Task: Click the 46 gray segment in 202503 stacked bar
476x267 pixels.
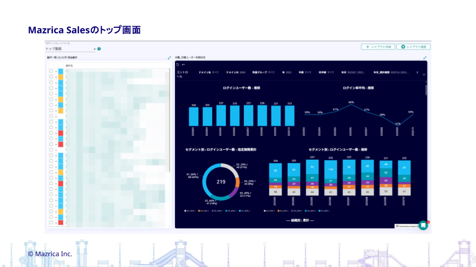Action: [x=275, y=192]
